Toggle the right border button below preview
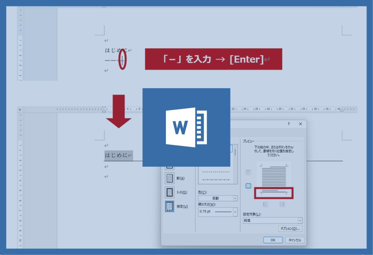Image resolution: width=373 pixels, height=255 pixels. tap(282, 204)
